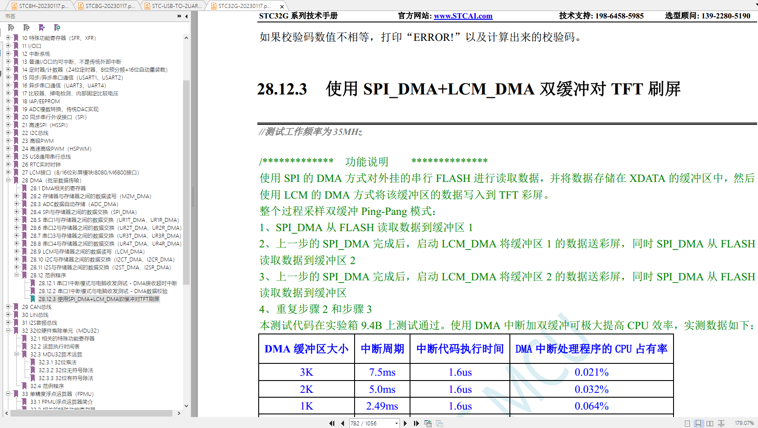
Task: Close the STC32G-20230117 tab
Action: 282,7
